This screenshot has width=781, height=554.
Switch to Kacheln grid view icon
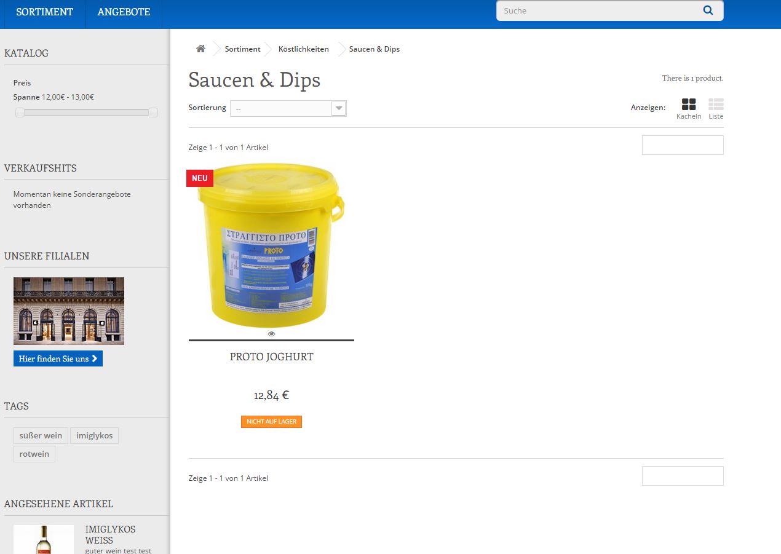tap(689, 105)
